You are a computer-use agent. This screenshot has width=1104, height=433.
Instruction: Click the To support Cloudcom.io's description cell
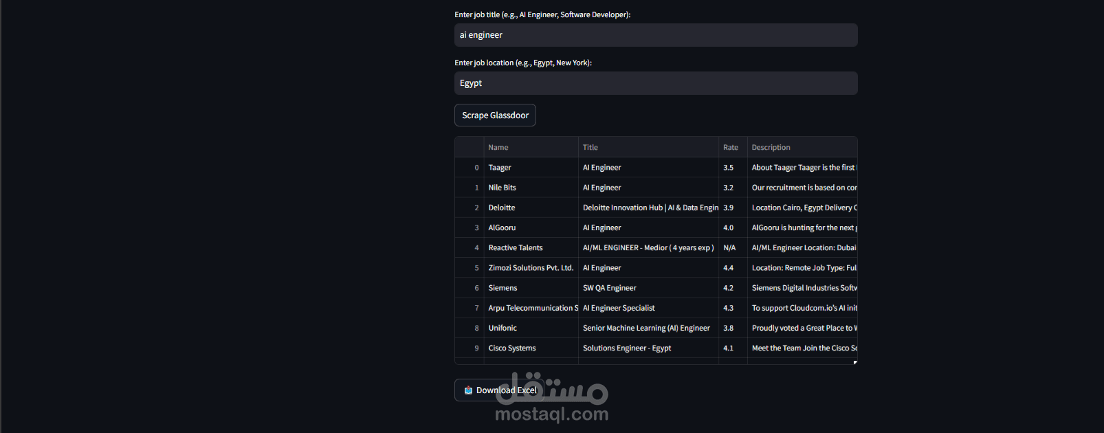[x=802, y=308]
